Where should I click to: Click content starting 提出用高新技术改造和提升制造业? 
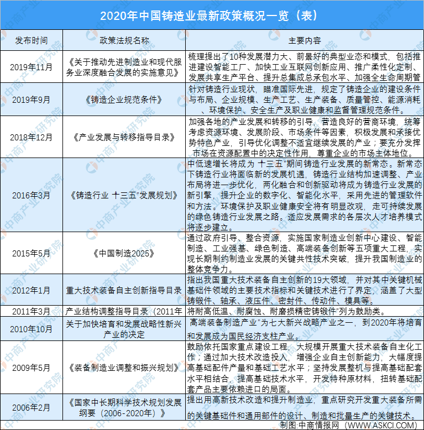tap(305, 408)
